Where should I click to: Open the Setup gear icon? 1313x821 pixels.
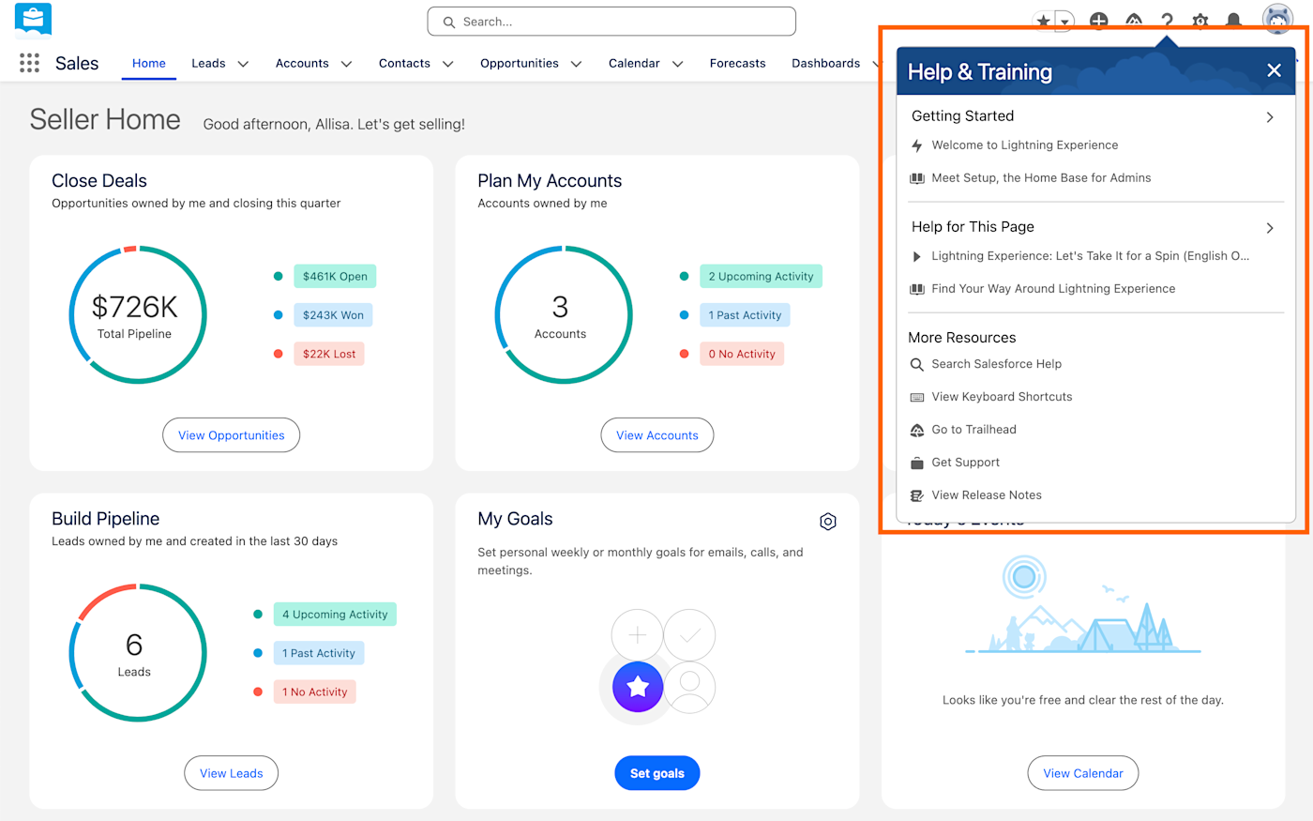[1200, 21]
